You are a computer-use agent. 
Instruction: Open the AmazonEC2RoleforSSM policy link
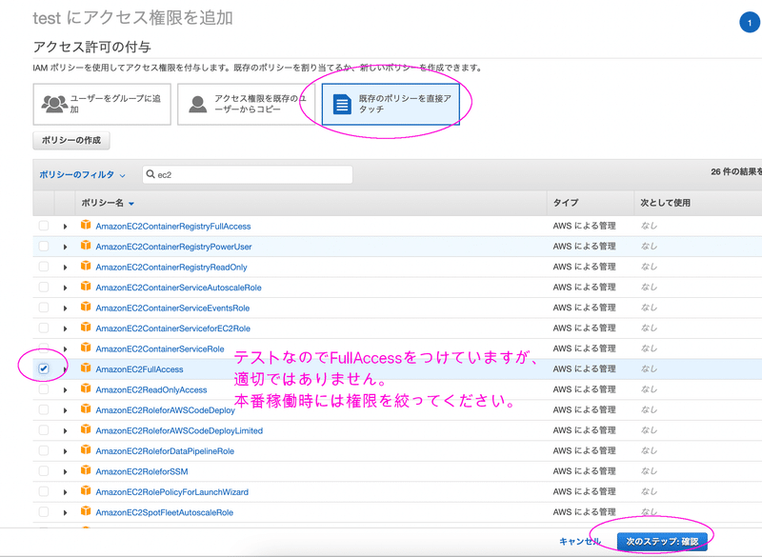coord(142,471)
